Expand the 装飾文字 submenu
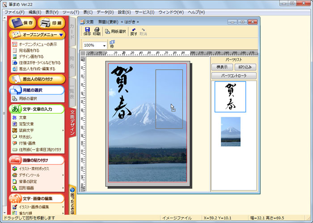Screen dimensions: 313x223 point(63,130)
